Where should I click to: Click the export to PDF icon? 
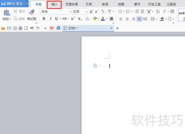(15, 28)
